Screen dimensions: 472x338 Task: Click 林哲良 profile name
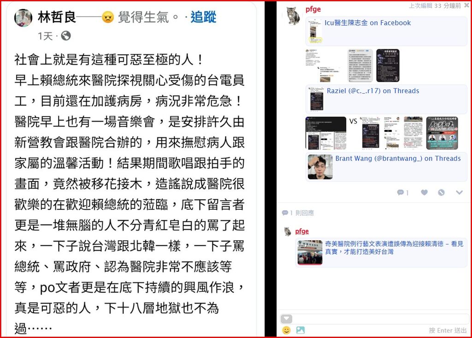[57, 17]
